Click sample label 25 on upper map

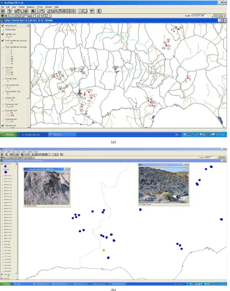82,110
